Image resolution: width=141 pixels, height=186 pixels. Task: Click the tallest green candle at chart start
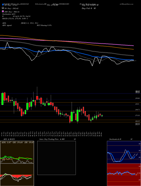[2, 99]
